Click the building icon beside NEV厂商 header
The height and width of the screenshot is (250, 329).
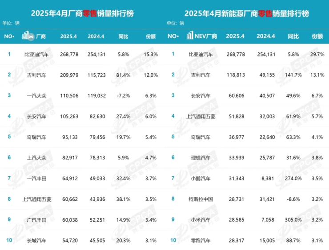(x=190, y=35)
